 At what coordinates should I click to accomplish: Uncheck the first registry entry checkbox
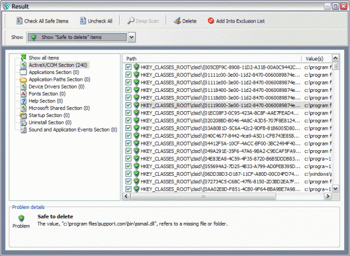(x=128, y=67)
